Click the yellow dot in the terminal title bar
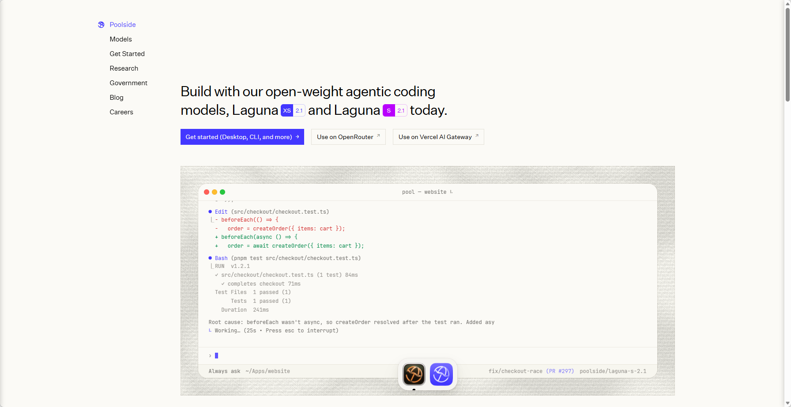The width and height of the screenshot is (791, 407). pyautogui.click(x=215, y=192)
